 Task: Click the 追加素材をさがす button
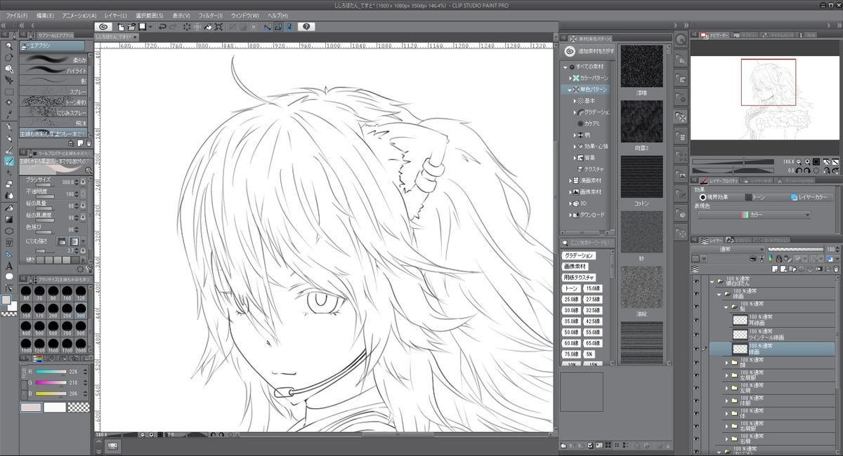589,51
